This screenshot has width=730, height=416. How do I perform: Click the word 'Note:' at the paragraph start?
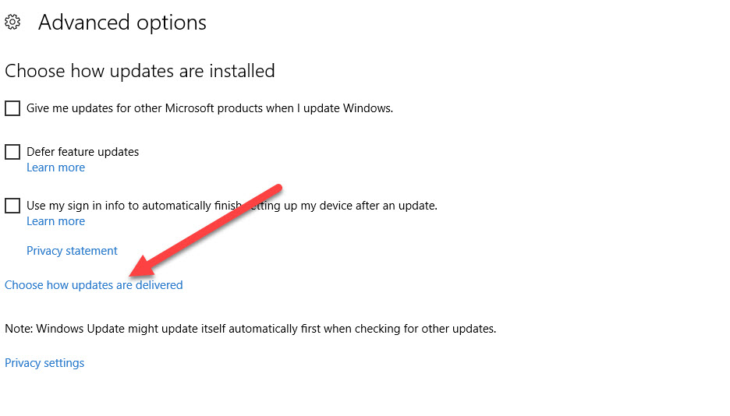point(19,329)
